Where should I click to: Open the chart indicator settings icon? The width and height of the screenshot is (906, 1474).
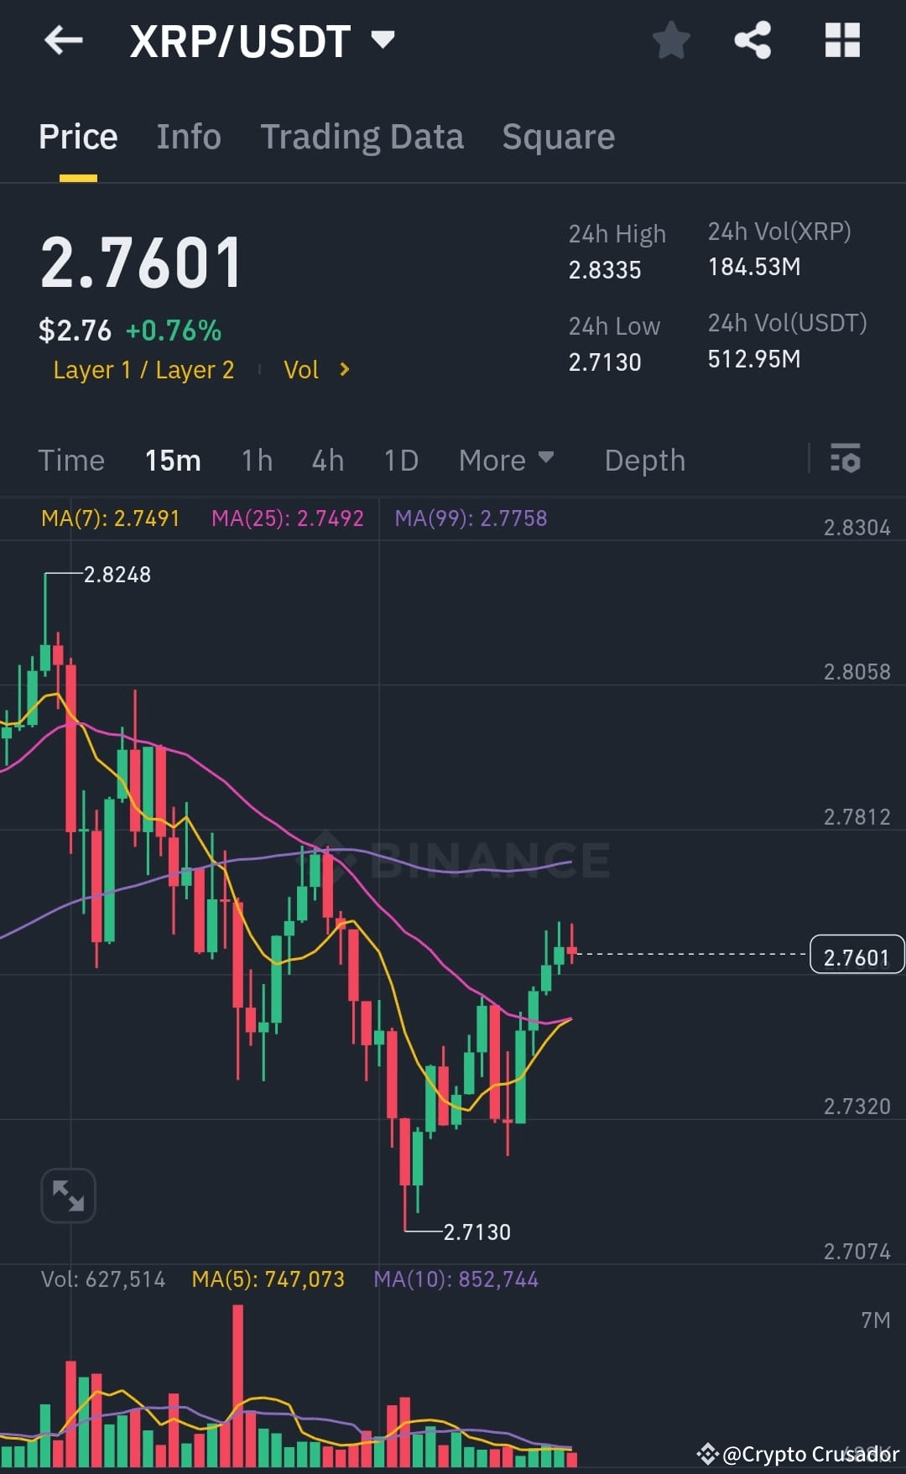(846, 460)
